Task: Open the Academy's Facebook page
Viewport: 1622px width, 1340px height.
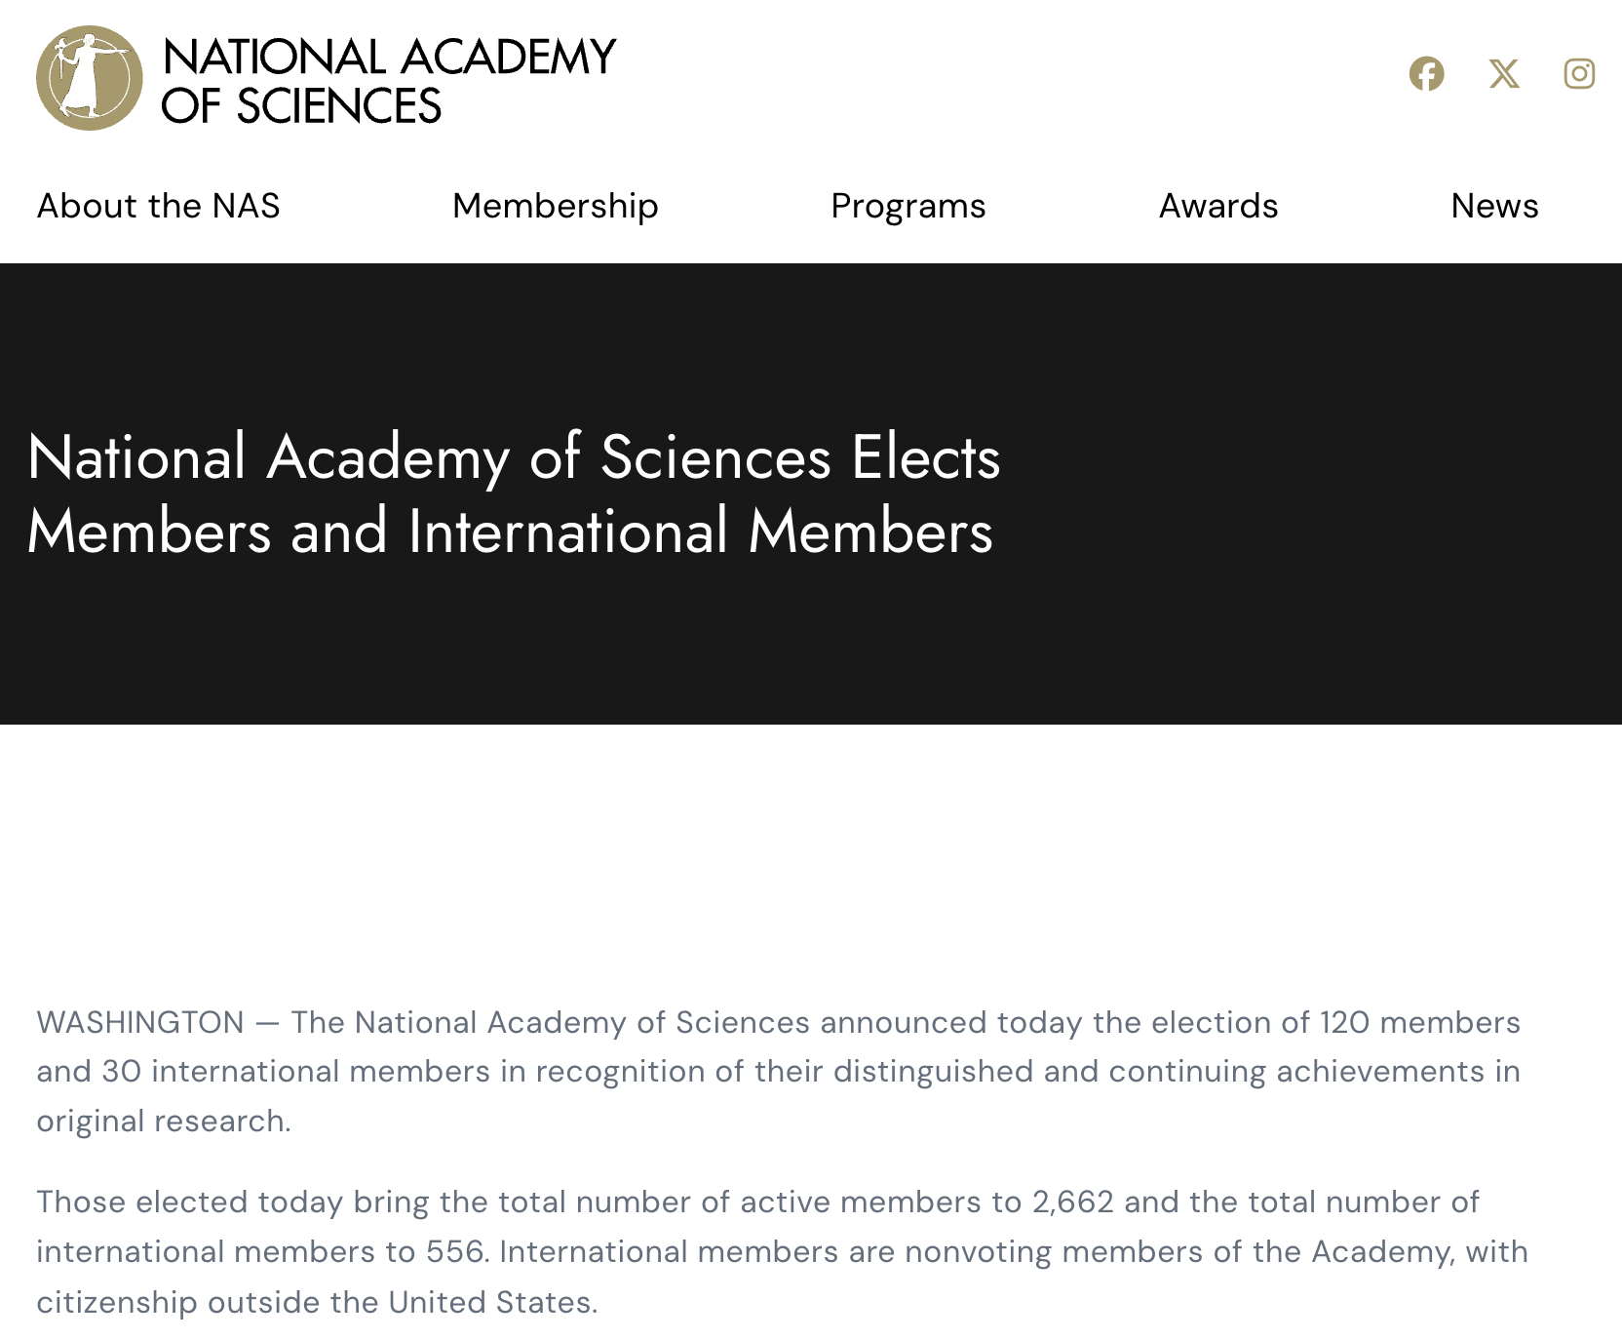Action: click(x=1426, y=74)
